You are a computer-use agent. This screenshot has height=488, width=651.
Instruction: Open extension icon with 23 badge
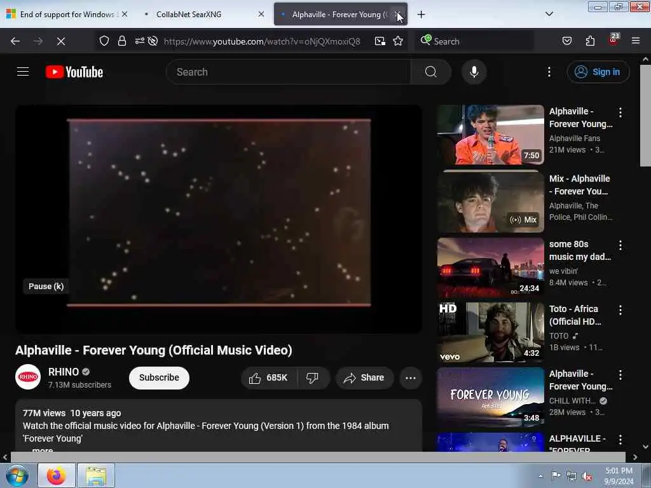(613, 40)
